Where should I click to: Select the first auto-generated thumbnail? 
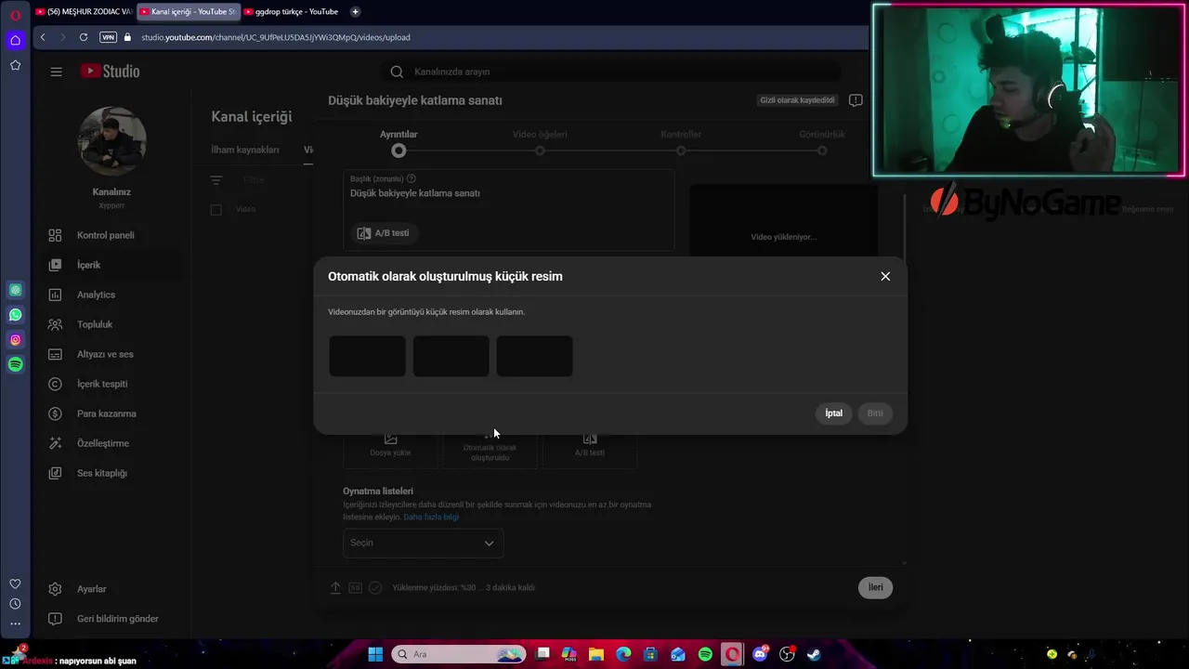click(x=367, y=356)
